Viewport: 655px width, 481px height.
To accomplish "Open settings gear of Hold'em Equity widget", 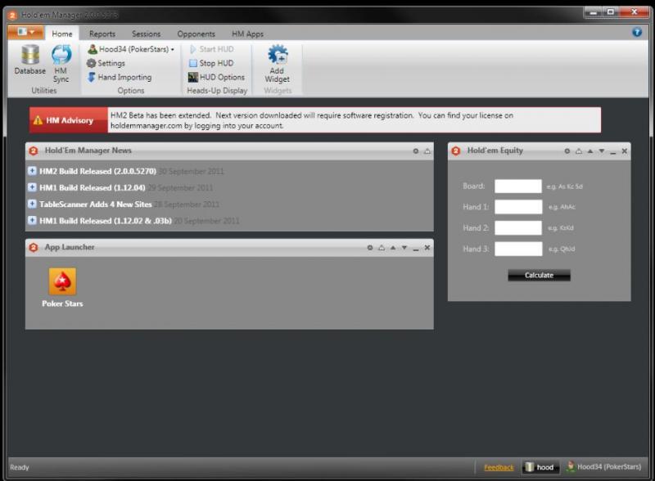I will click(x=567, y=151).
